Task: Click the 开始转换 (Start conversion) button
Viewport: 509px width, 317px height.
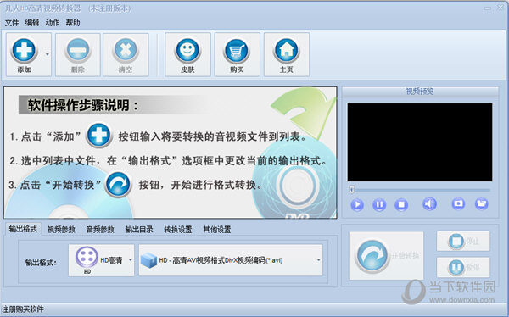Action: coord(386,255)
